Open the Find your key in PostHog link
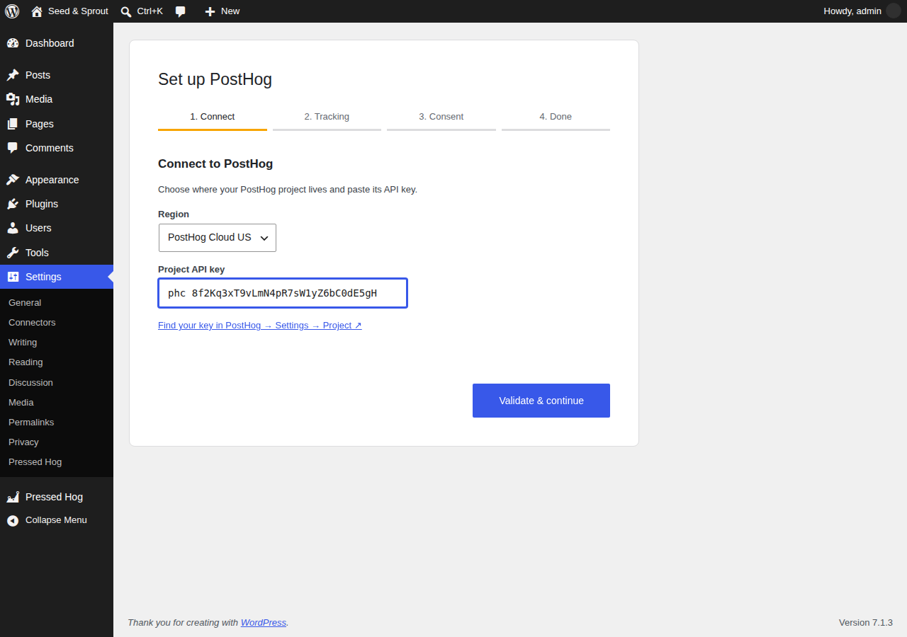 (260, 326)
